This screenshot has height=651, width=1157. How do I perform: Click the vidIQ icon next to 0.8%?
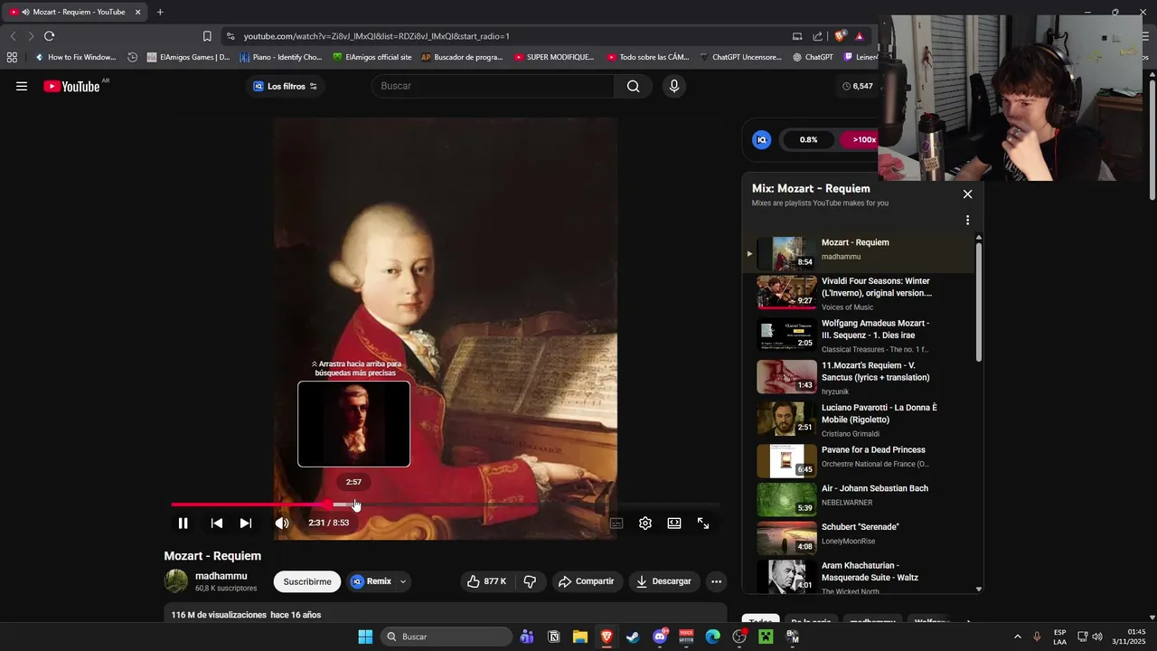(x=762, y=139)
